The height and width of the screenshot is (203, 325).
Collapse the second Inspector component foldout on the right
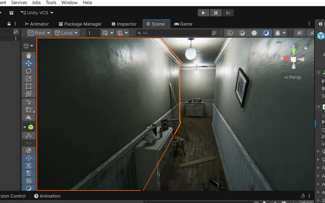318,107
